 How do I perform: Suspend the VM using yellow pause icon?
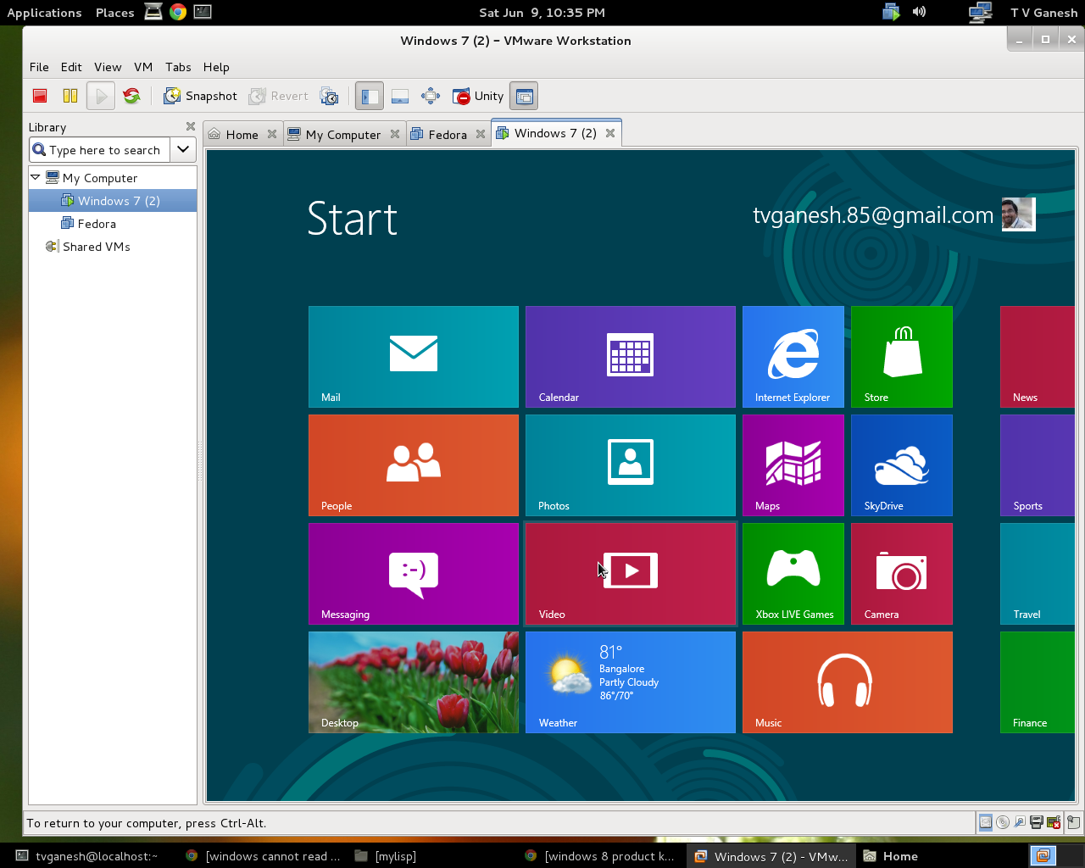click(x=70, y=96)
